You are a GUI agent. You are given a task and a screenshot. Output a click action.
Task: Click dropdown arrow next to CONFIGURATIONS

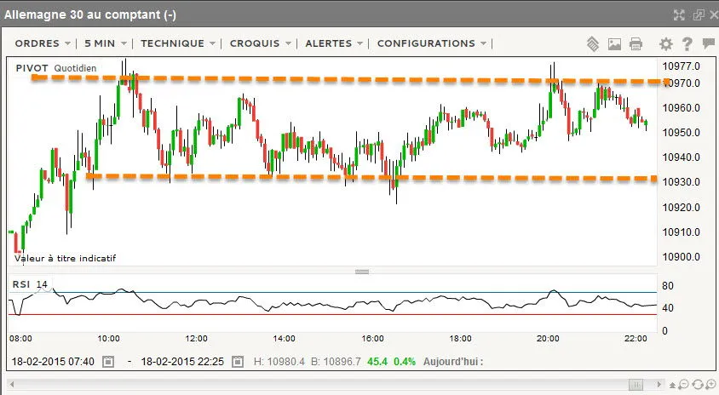(483, 43)
